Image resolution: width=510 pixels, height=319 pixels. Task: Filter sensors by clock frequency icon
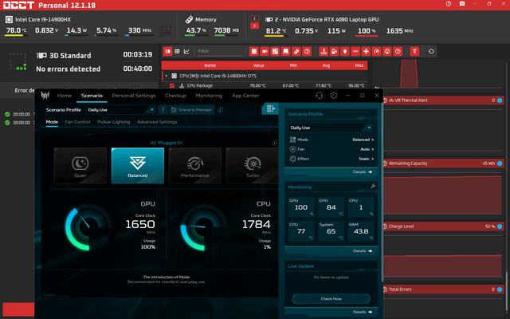[x=387, y=51]
